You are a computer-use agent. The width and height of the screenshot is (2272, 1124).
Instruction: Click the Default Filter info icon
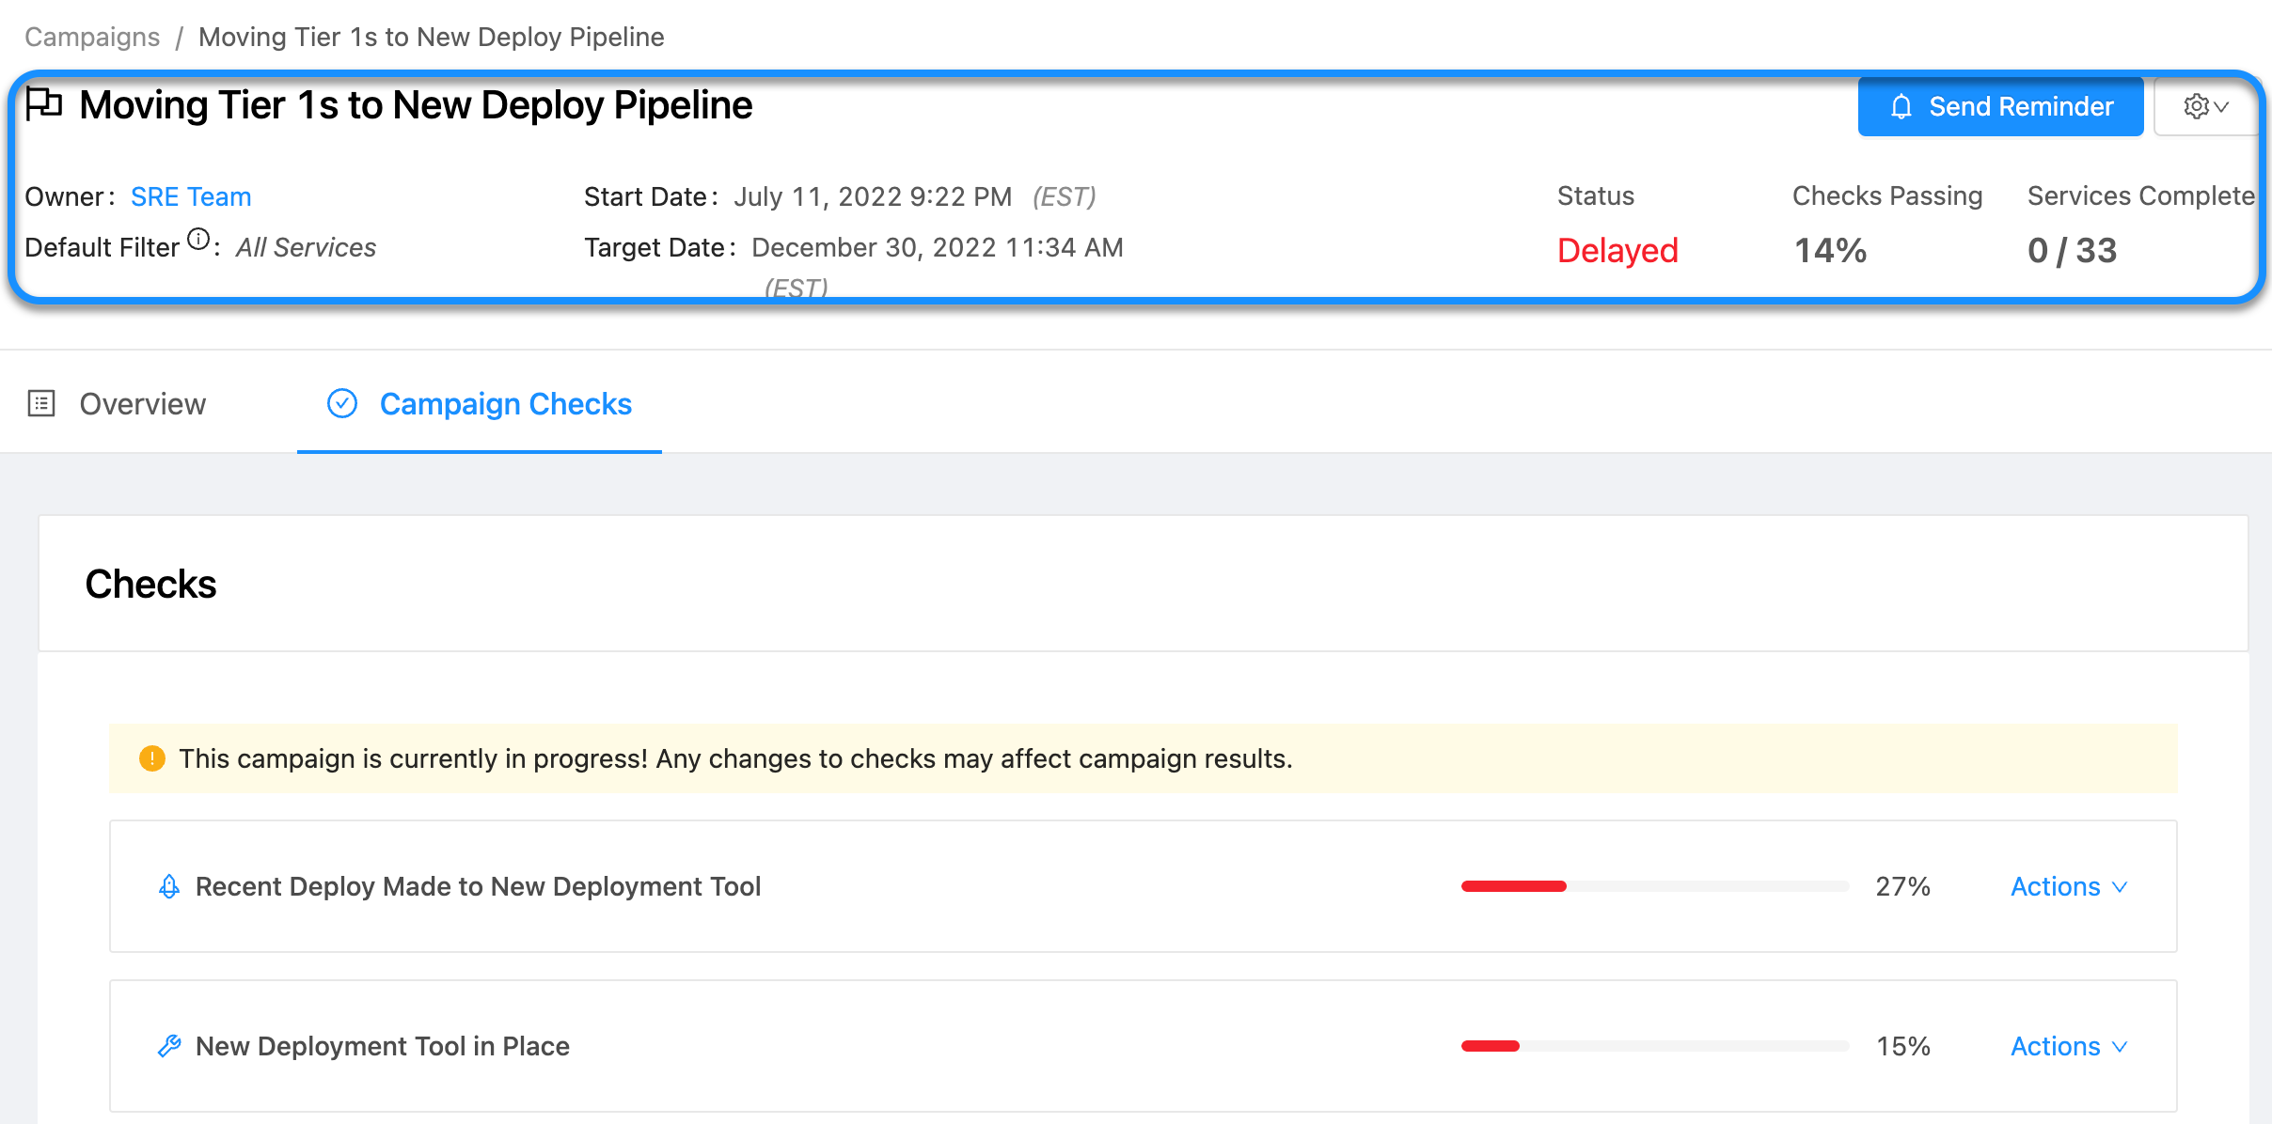198,240
